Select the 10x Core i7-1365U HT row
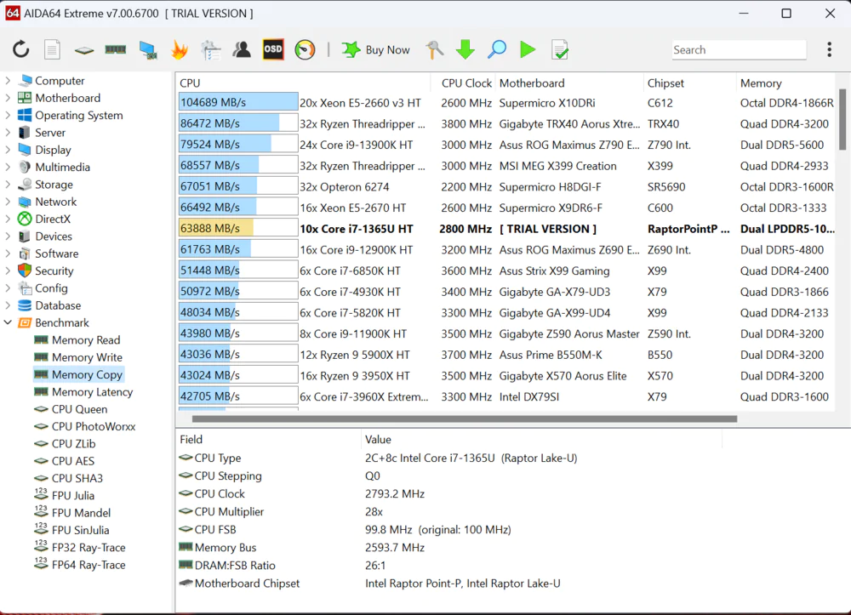Screen dimensions: 851x615 pyautogui.click(x=505, y=229)
